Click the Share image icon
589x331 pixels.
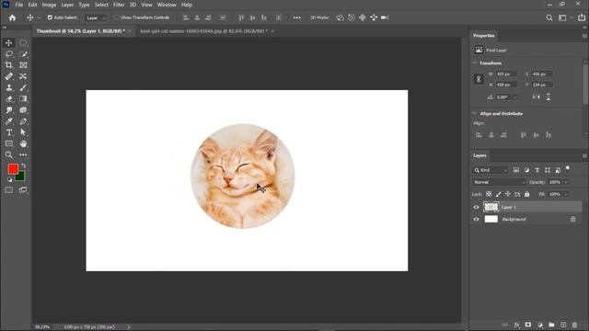[x=582, y=17]
